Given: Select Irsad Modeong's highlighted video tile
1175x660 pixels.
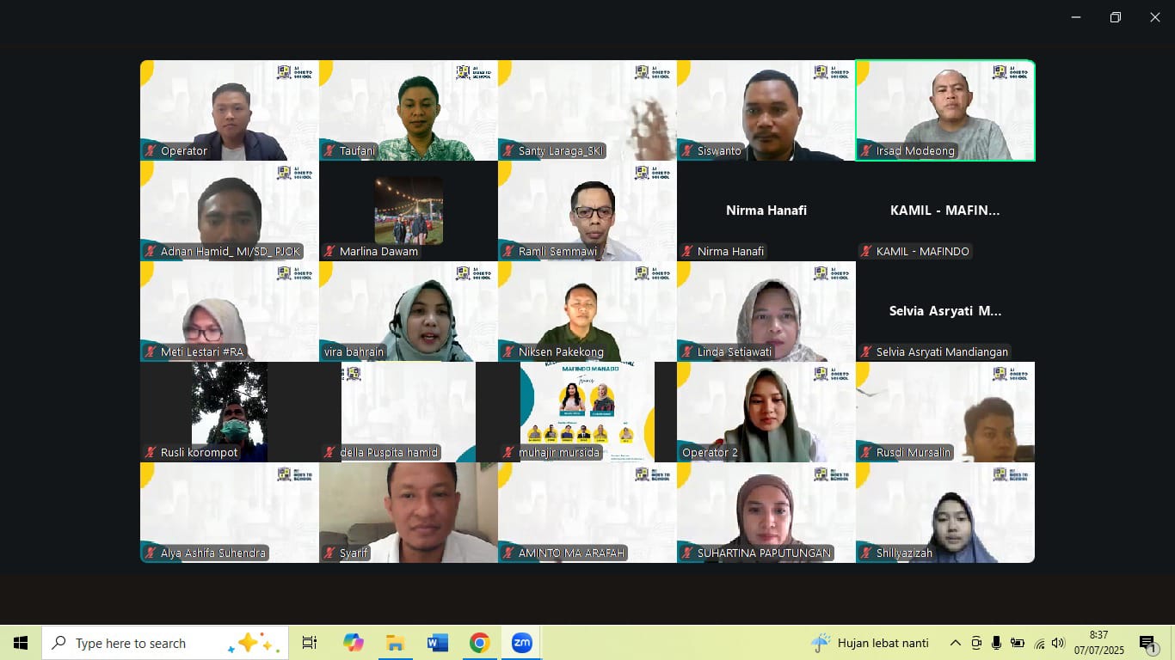Looking at the screenshot, I should (944, 110).
